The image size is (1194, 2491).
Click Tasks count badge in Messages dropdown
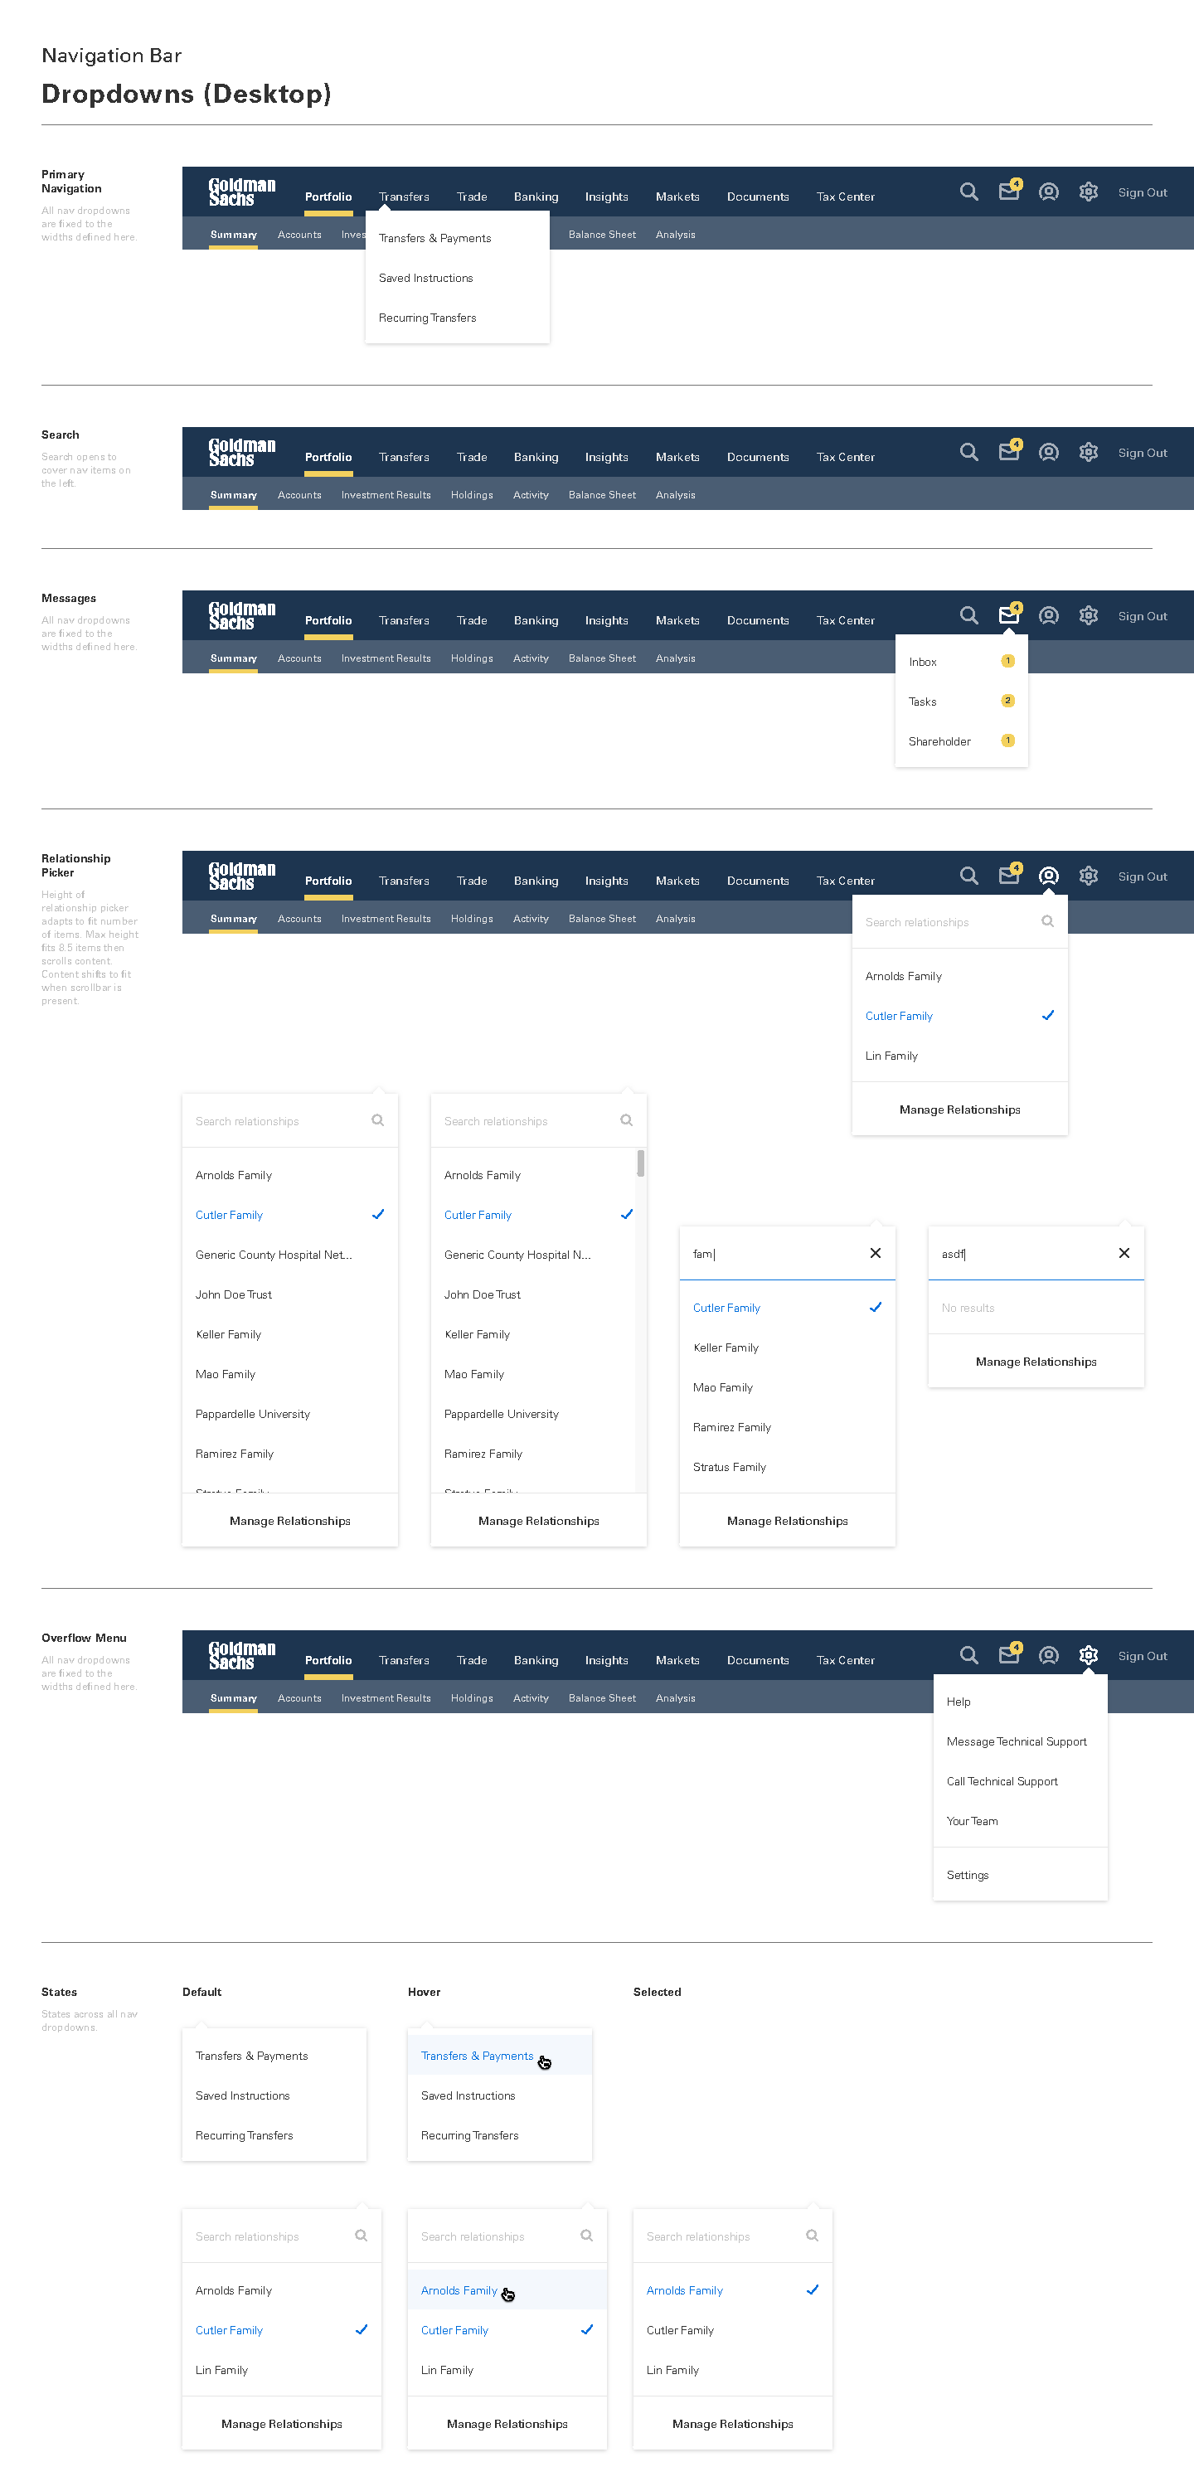pos(1007,700)
